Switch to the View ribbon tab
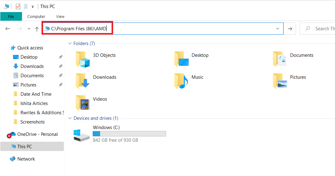The height and width of the screenshot is (176, 335). click(60, 16)
